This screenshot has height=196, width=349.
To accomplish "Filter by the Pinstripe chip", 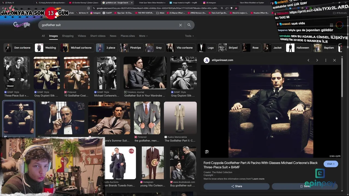I will (x=131, y=48).
